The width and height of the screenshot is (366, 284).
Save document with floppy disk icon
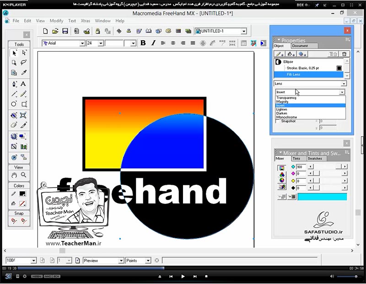pyautogui.click(x=65, y=31)
